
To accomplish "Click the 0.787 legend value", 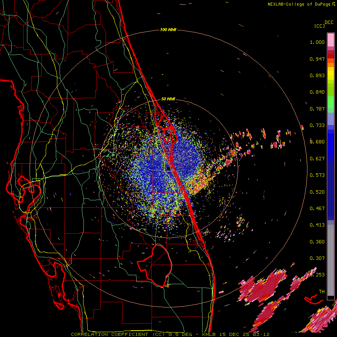I will [x=317, y=109].
